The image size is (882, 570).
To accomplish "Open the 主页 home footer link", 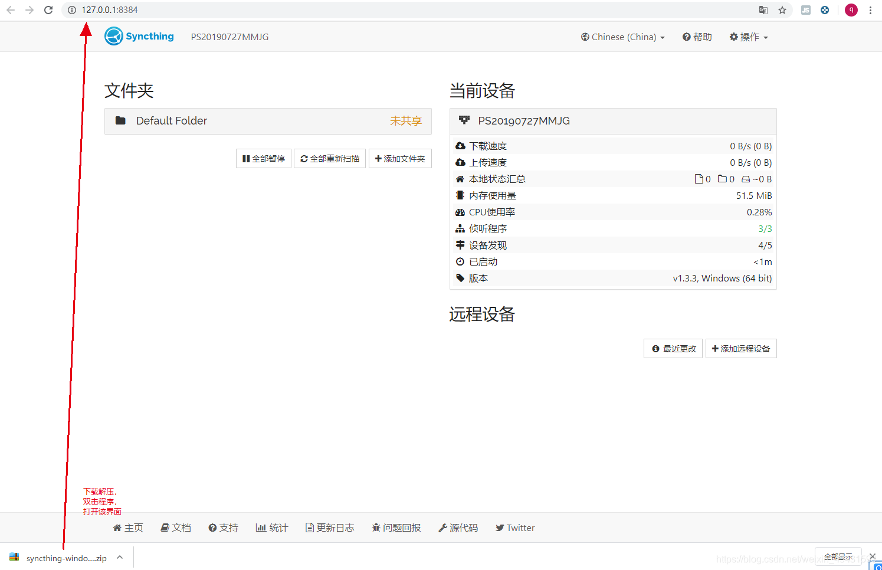I will click(x=128, y=528).
